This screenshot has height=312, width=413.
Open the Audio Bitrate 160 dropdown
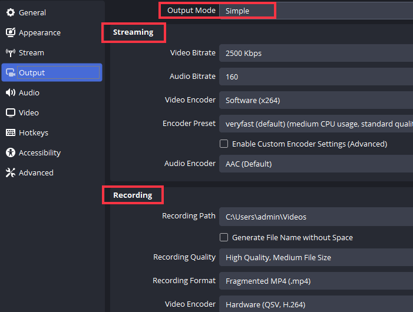315,77
